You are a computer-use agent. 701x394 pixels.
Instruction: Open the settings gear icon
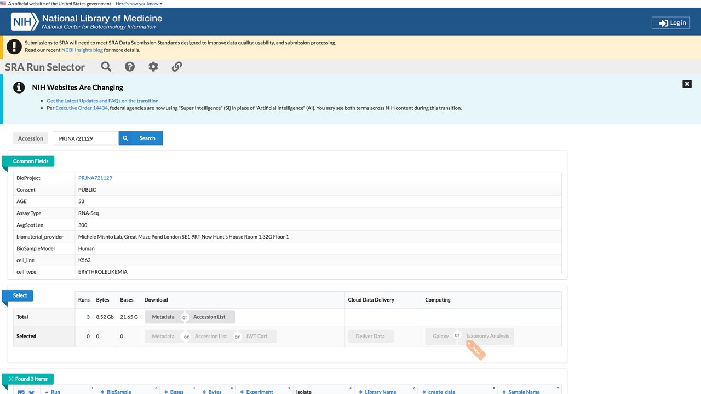pos(153,67)
